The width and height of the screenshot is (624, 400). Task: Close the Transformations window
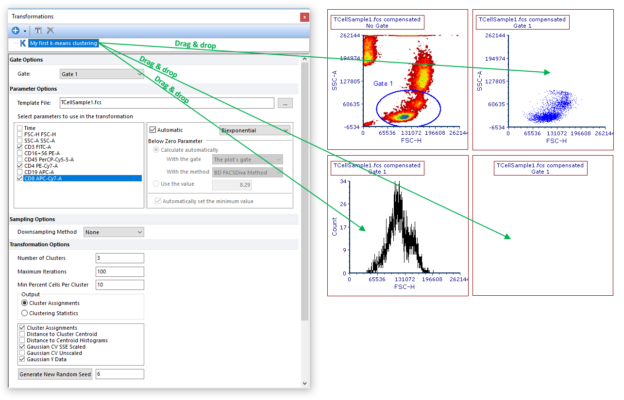[304, 17]
